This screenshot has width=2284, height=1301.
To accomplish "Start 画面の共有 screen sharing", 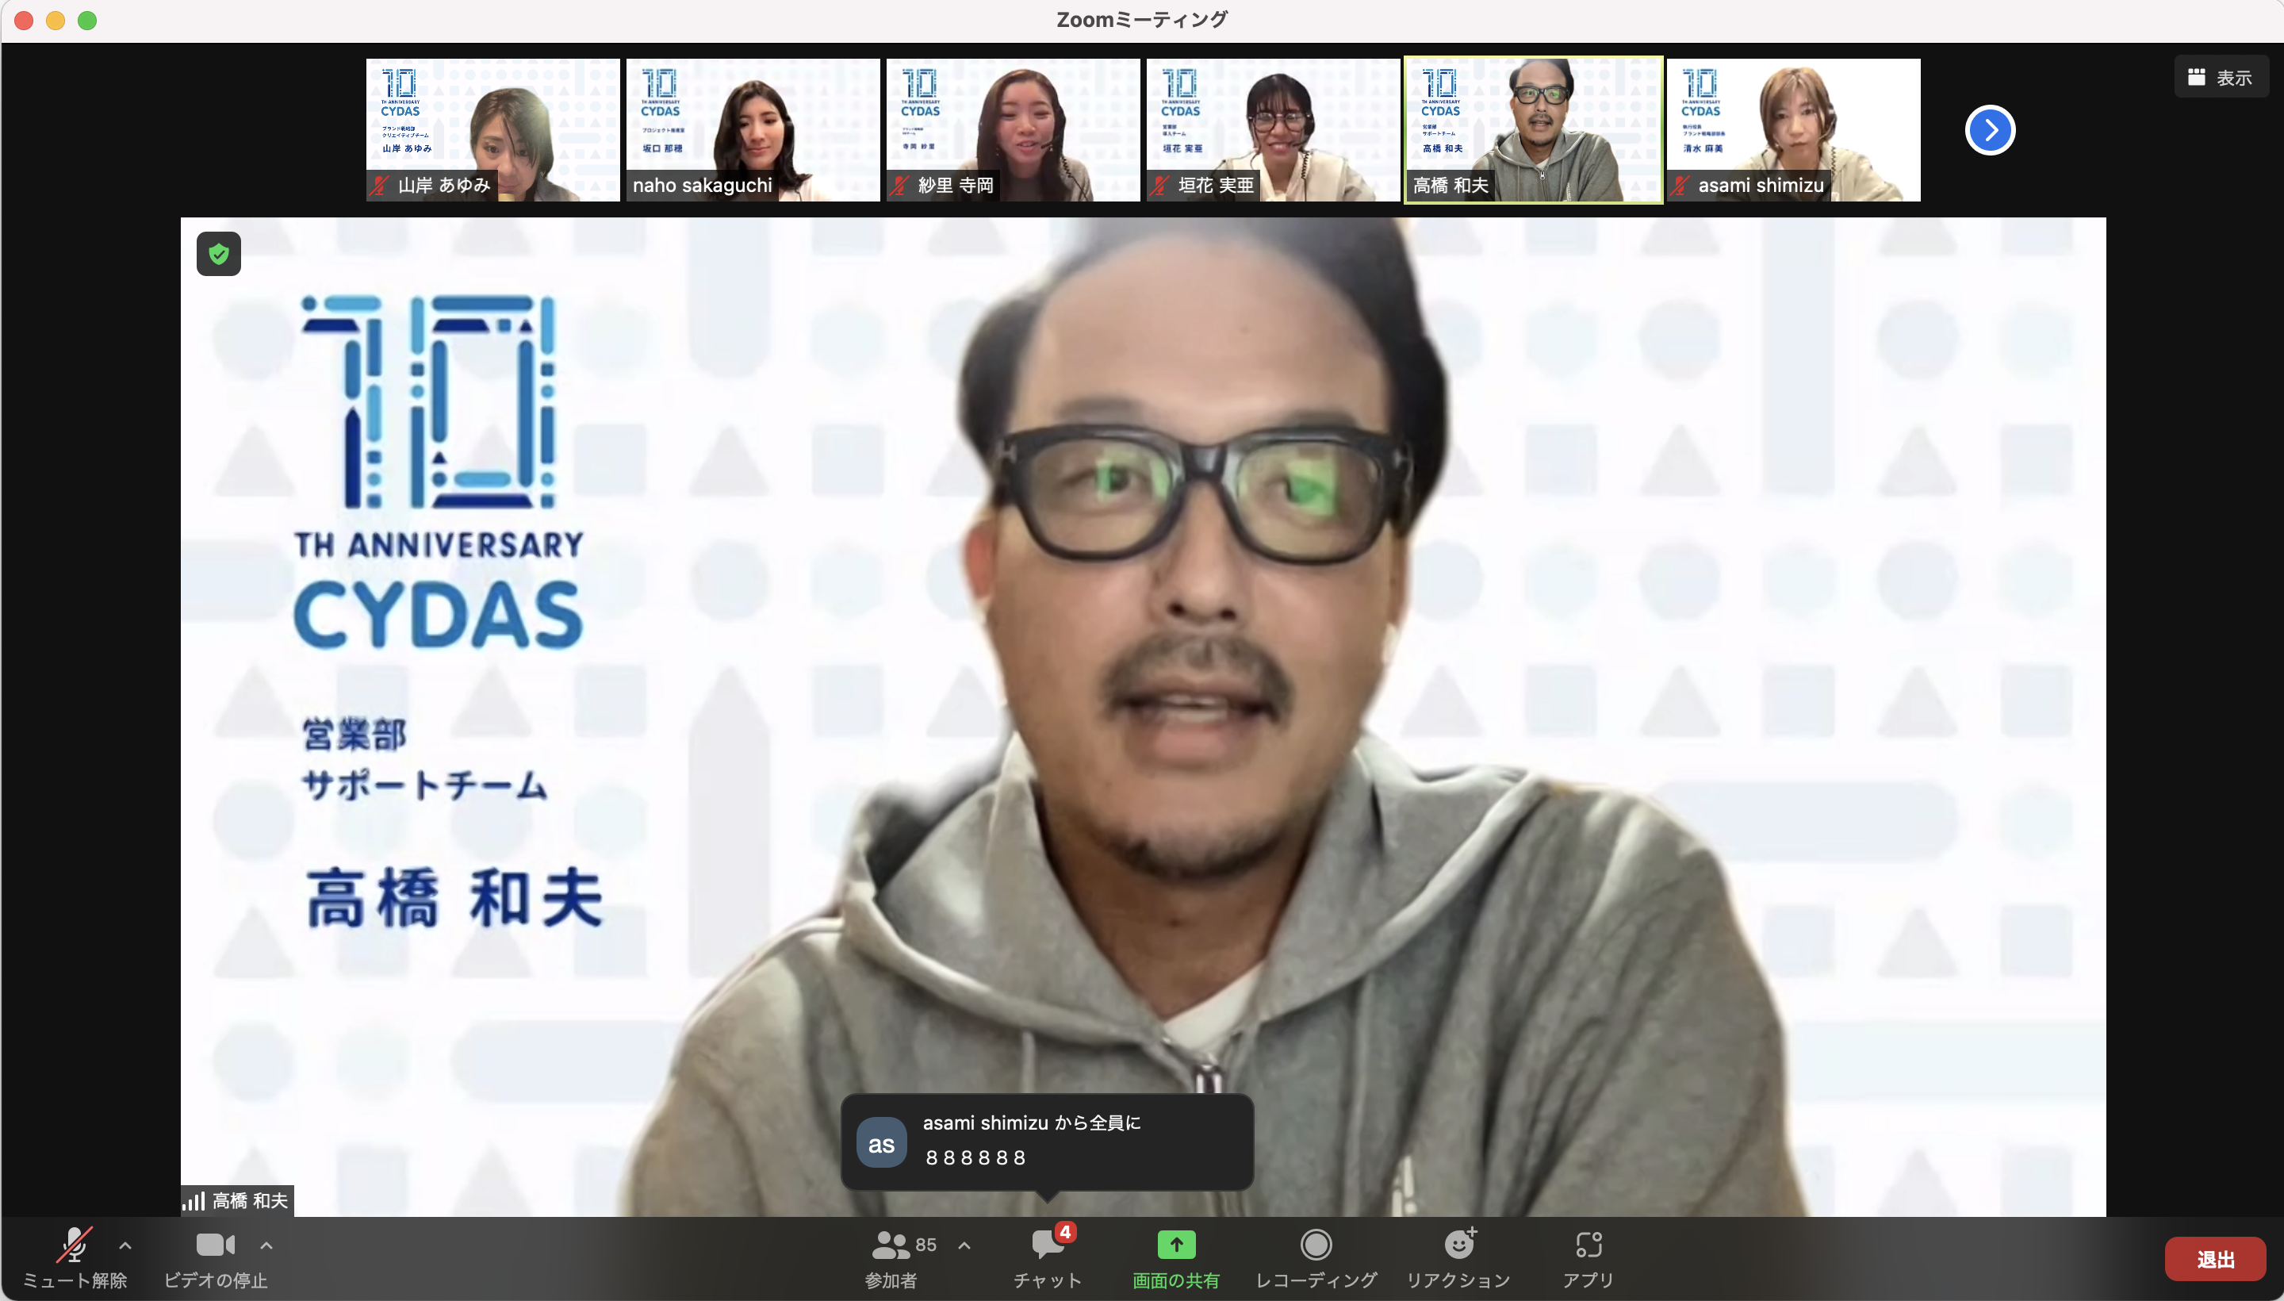I will (x=1175, y=1258).
